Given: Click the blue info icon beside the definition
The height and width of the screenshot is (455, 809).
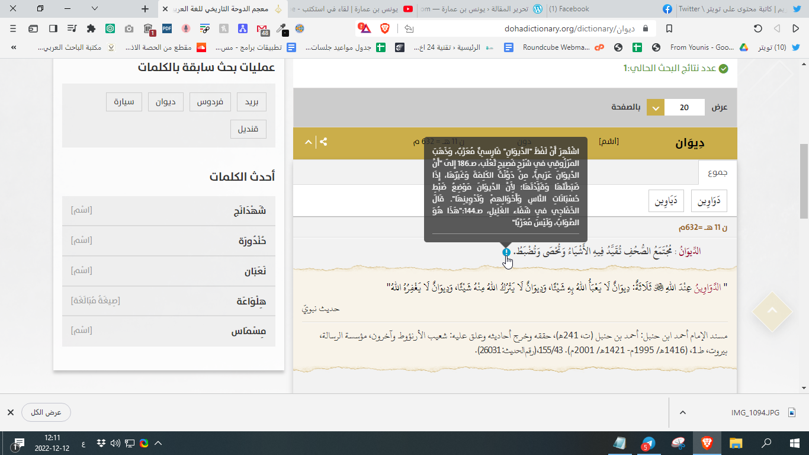Looking at the screenshot, I should 506,252.
